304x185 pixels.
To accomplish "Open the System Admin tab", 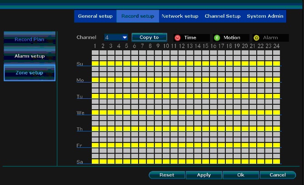I will pos(265,16).
